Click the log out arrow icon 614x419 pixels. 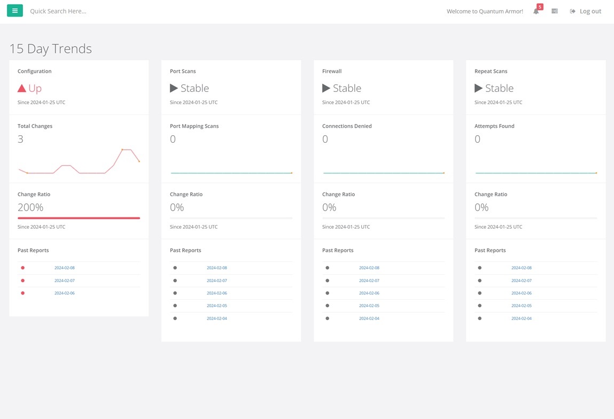pyautogui.click(x=573, y=11)
